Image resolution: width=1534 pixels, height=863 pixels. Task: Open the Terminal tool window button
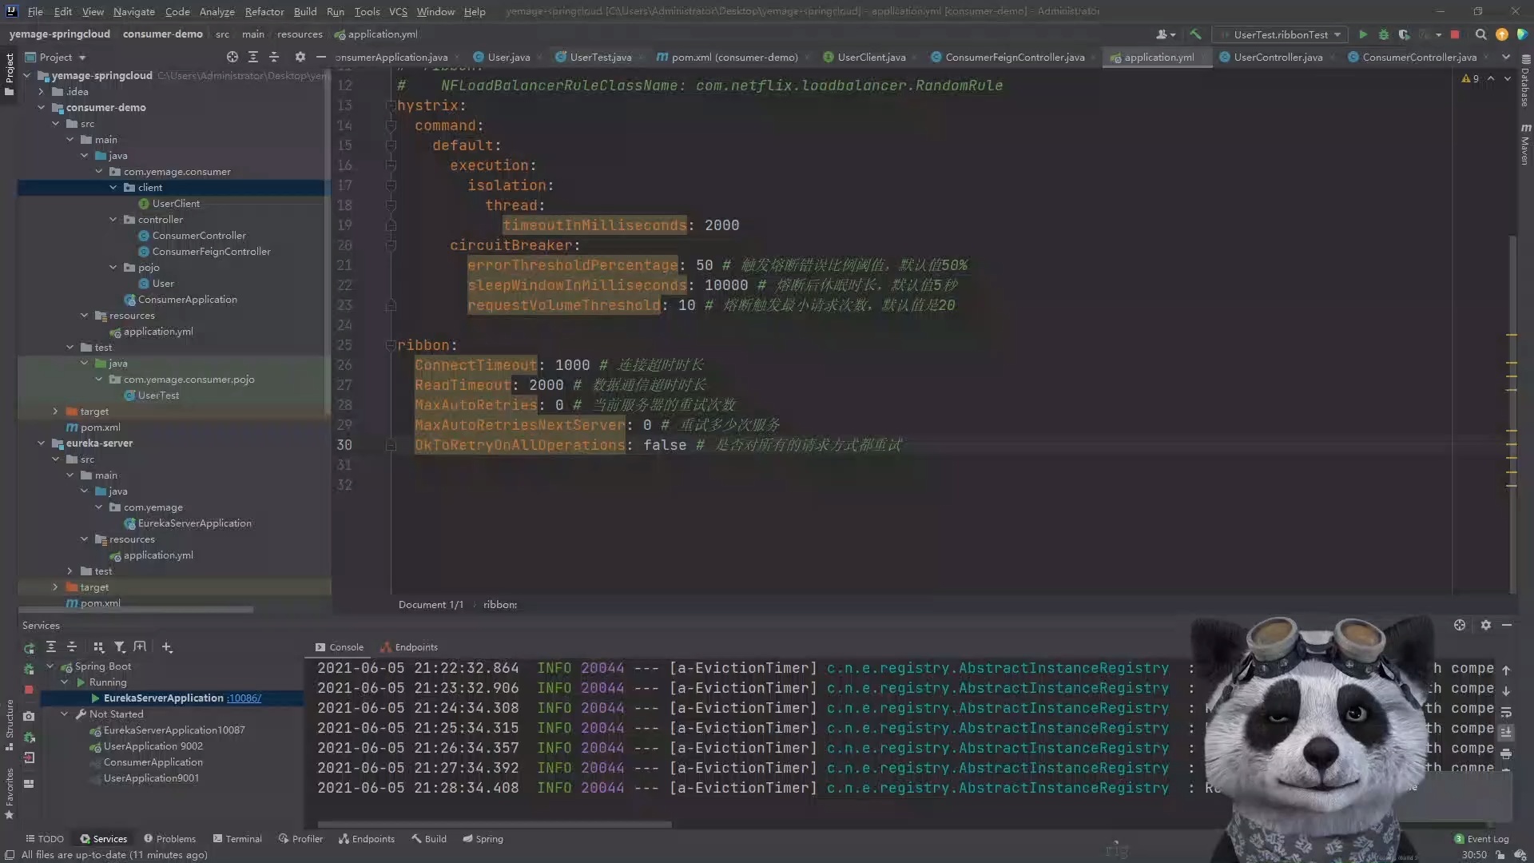[237, 838]
